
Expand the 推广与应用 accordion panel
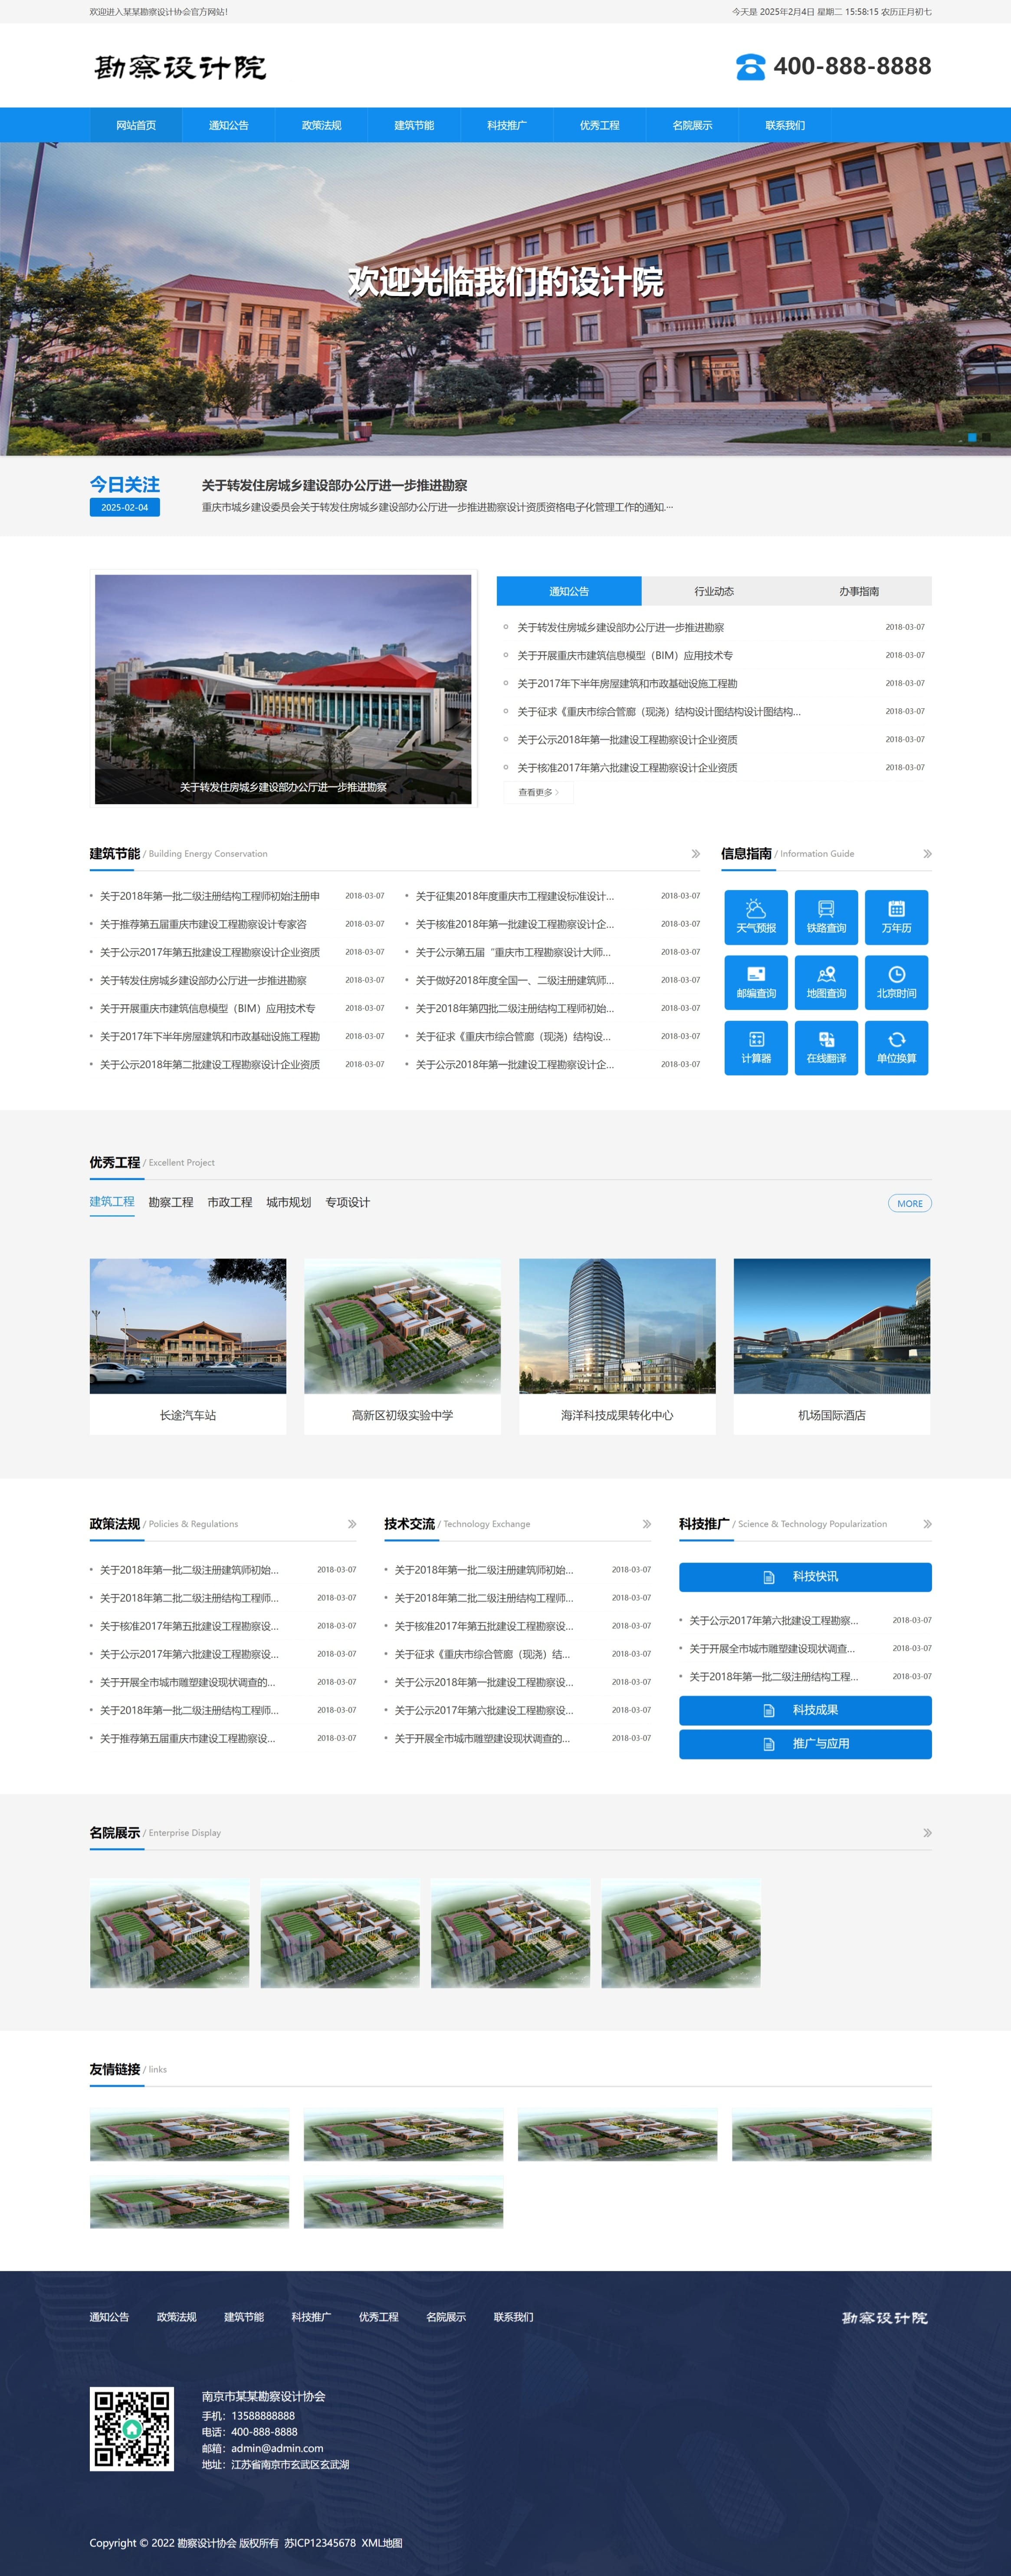click(x=805, y=1744)
